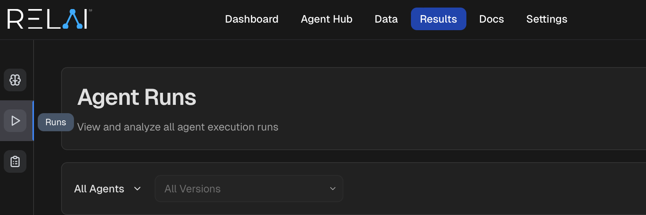The height and width of the screenshot is (215, 646).
Task: Click the chevron beside All Agents
Action: (x=137, y=189)
